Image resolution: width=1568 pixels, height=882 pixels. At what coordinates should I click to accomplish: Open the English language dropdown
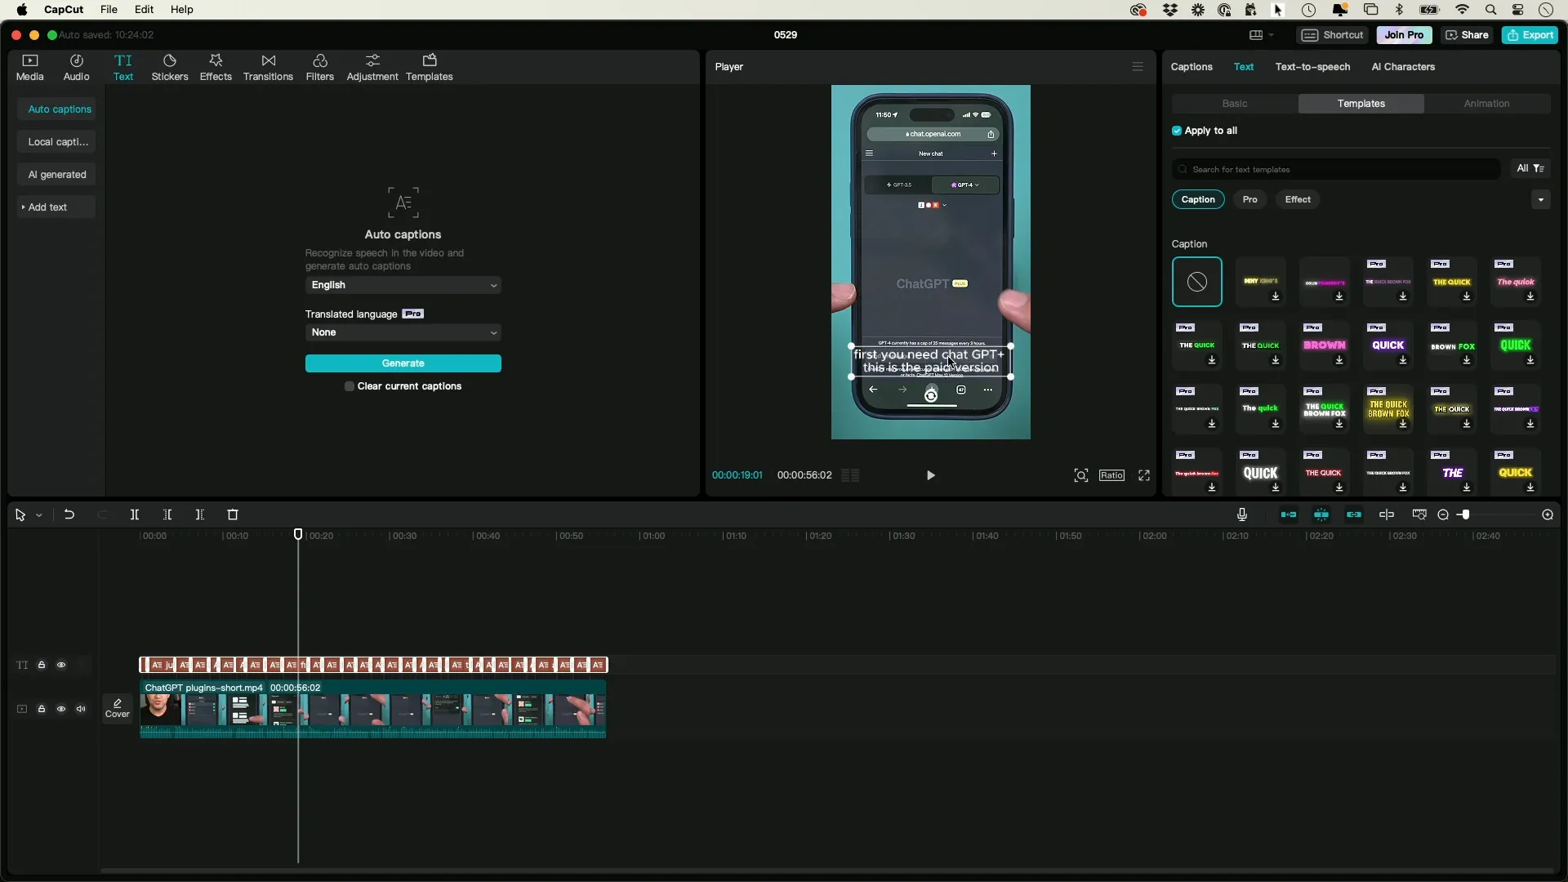[x=403, y=285]
